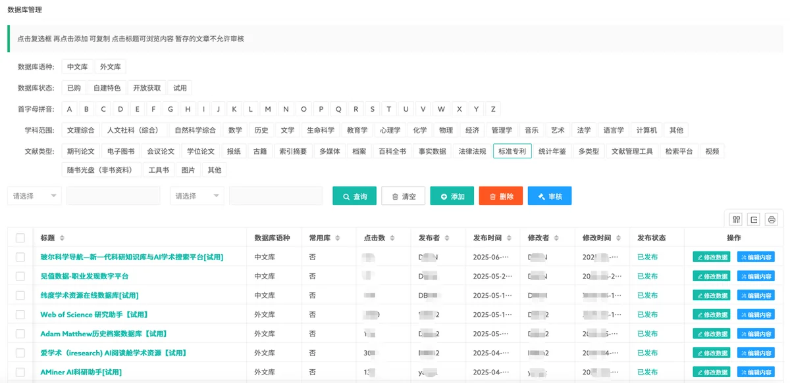Check the row for 爱学术 AI阅读舱学术资源
Viewport: 790px width, 383px height.
(x=20, y=353)
